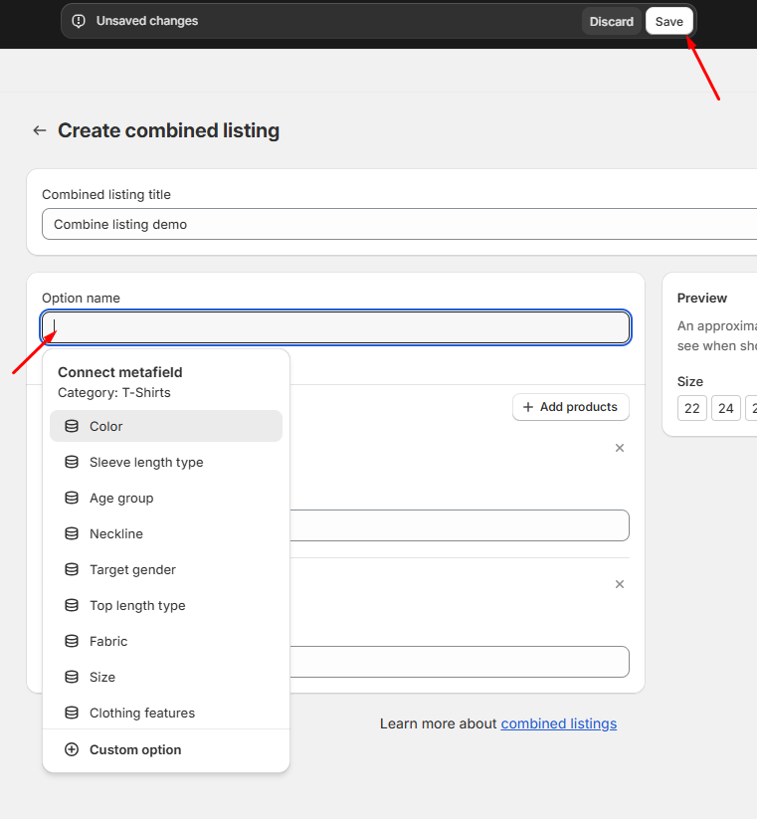This screenshot has height=819, width=757.
Task: Pick Top length type from the list
Action: 137,605
